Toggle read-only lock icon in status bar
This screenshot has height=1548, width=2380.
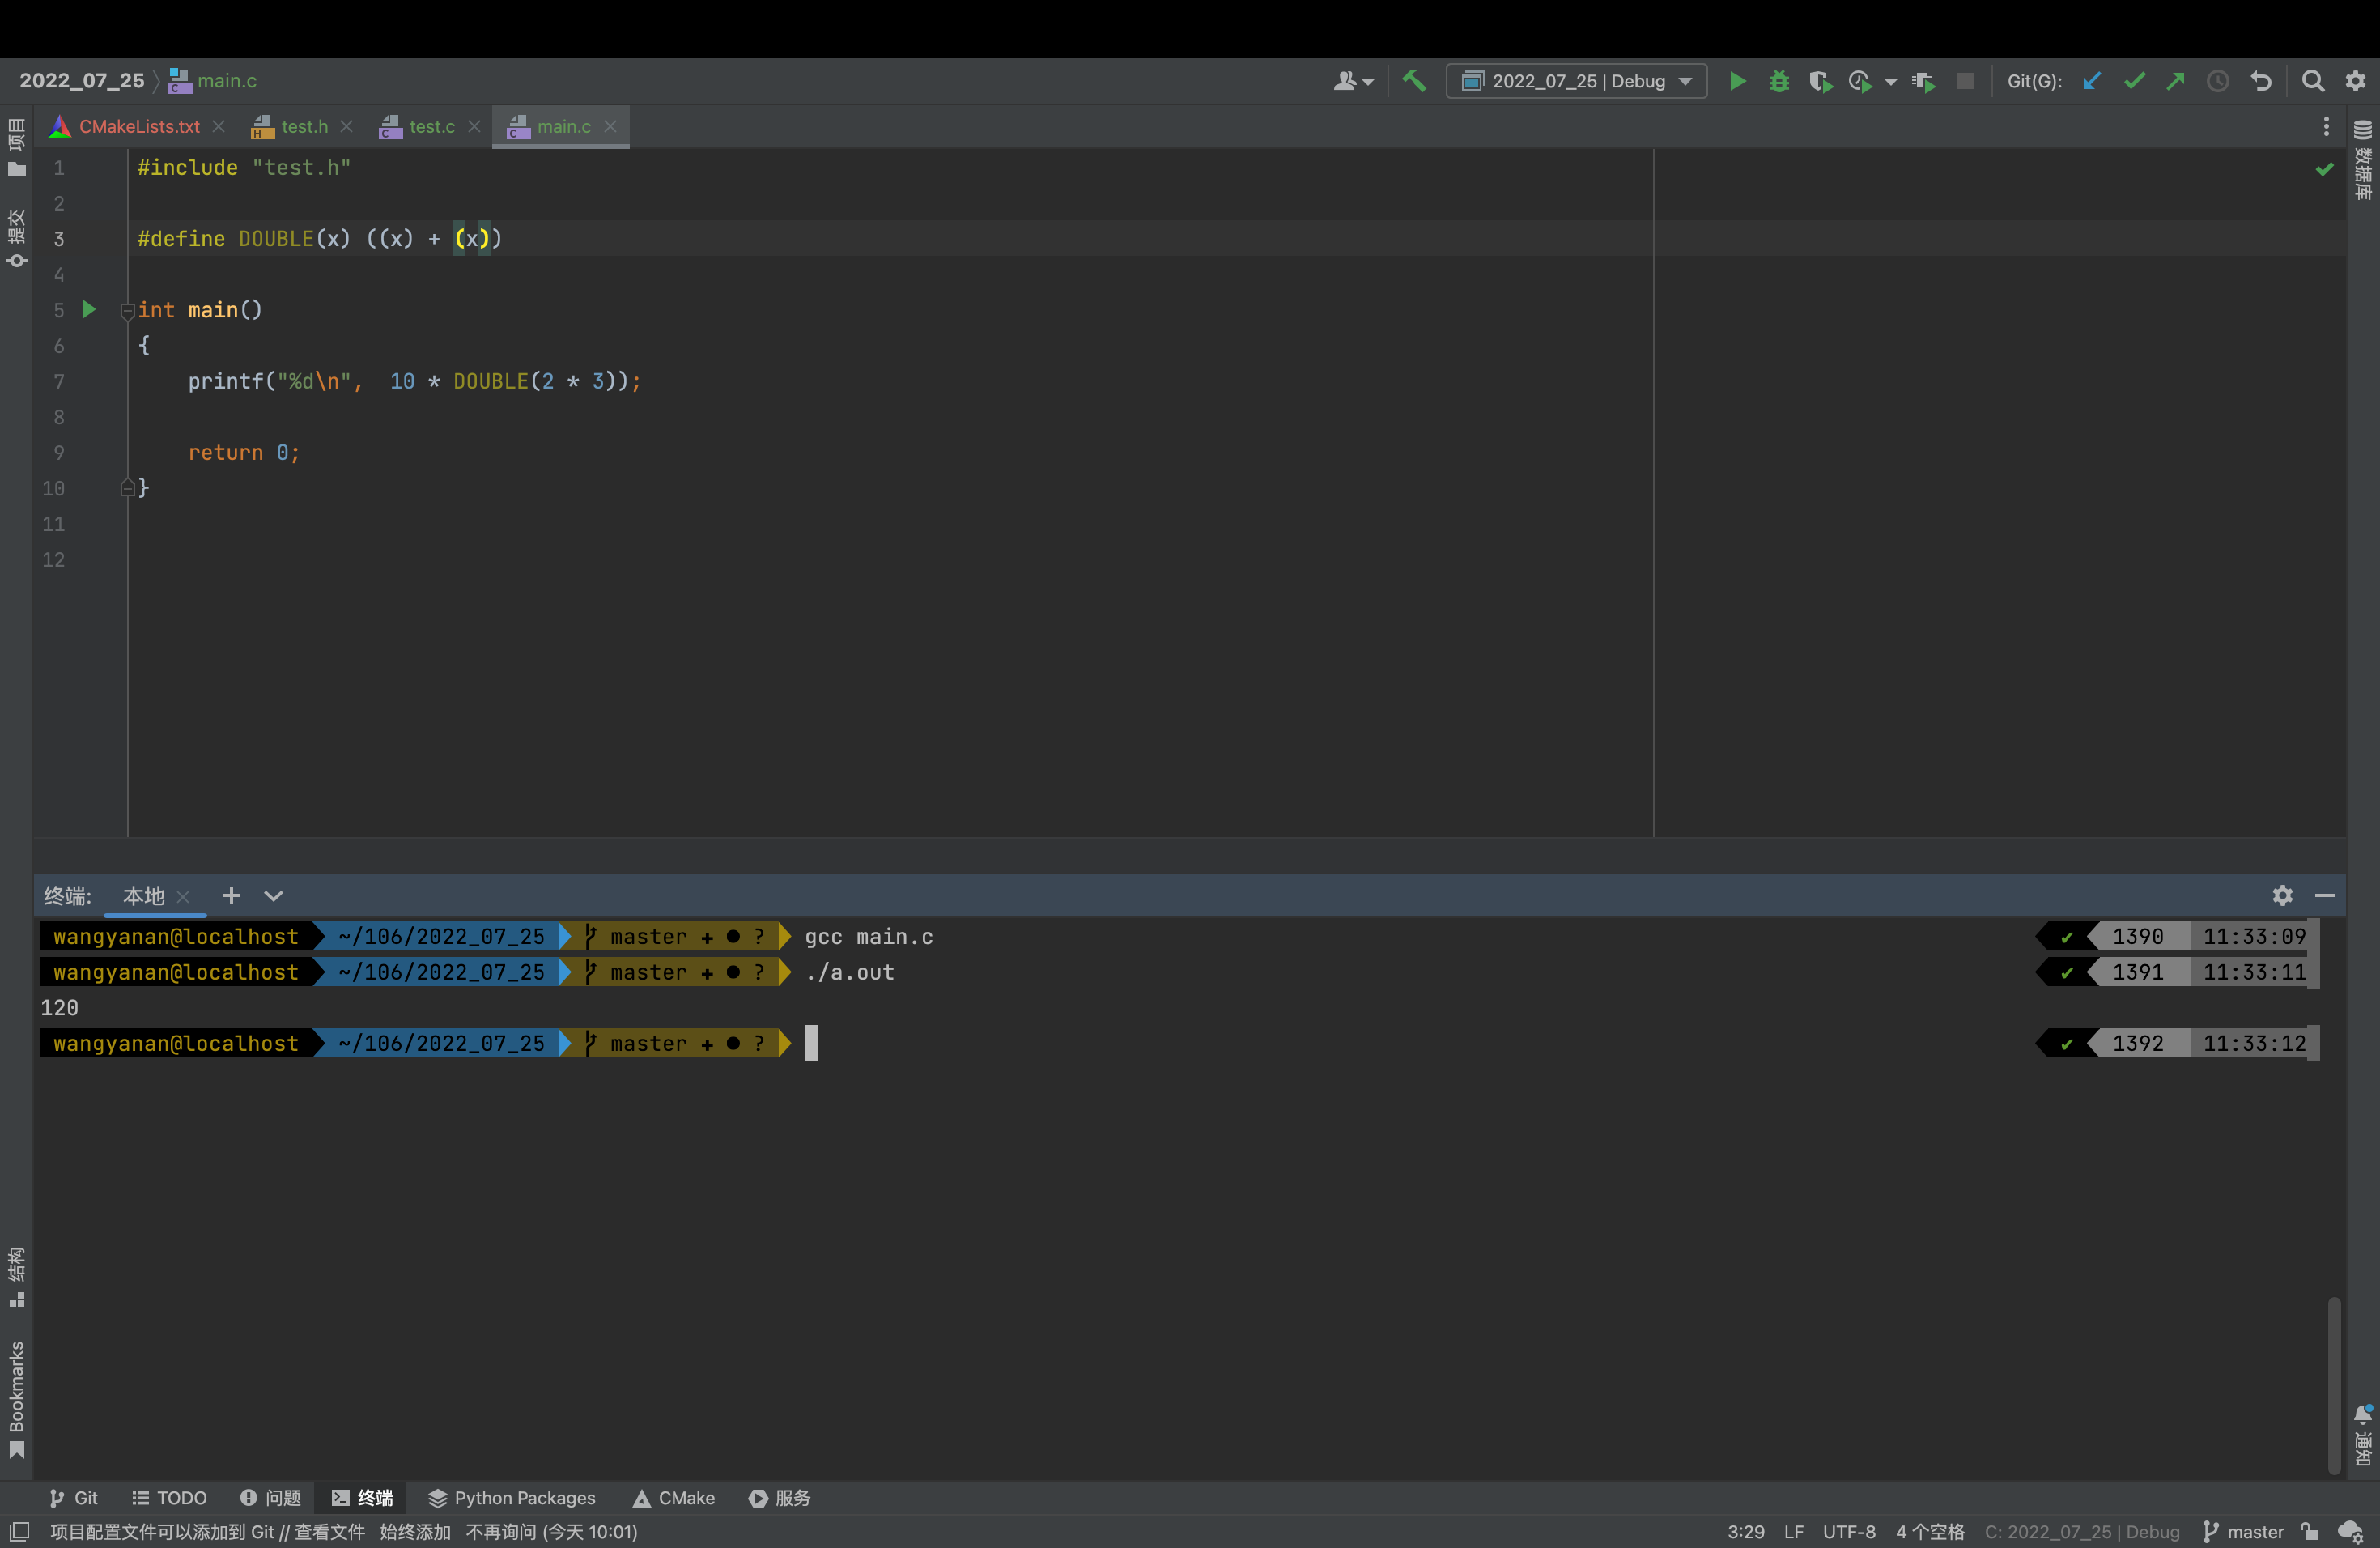click(x=2310, y=1532)
